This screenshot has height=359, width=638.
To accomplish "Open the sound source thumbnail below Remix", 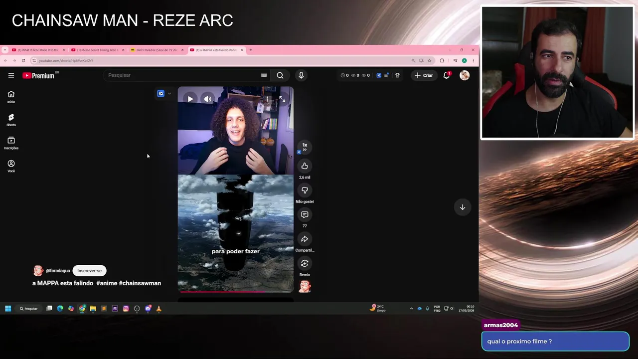I will [305, 286].
